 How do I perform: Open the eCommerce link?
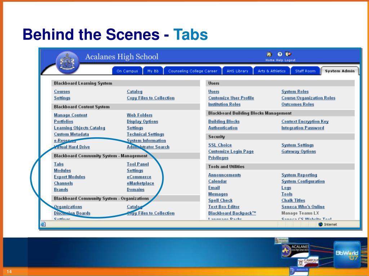click(139, 177)
